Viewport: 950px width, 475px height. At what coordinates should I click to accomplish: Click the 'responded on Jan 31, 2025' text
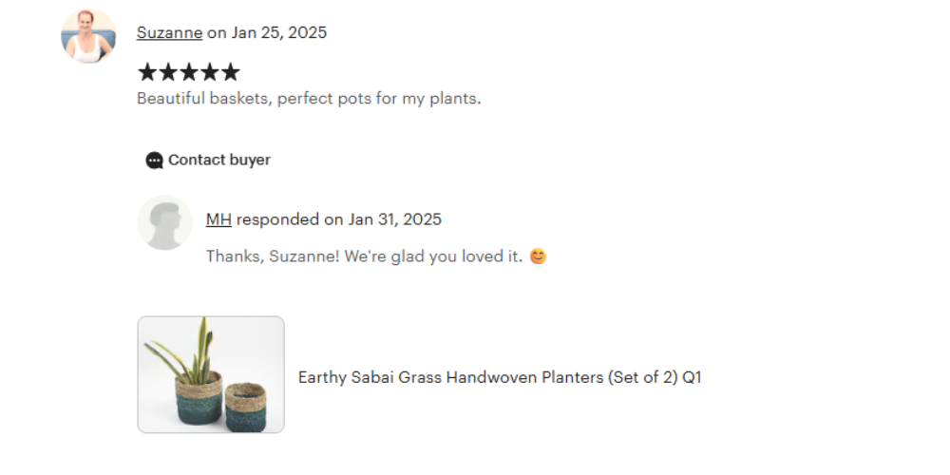[x=339, y=219]
